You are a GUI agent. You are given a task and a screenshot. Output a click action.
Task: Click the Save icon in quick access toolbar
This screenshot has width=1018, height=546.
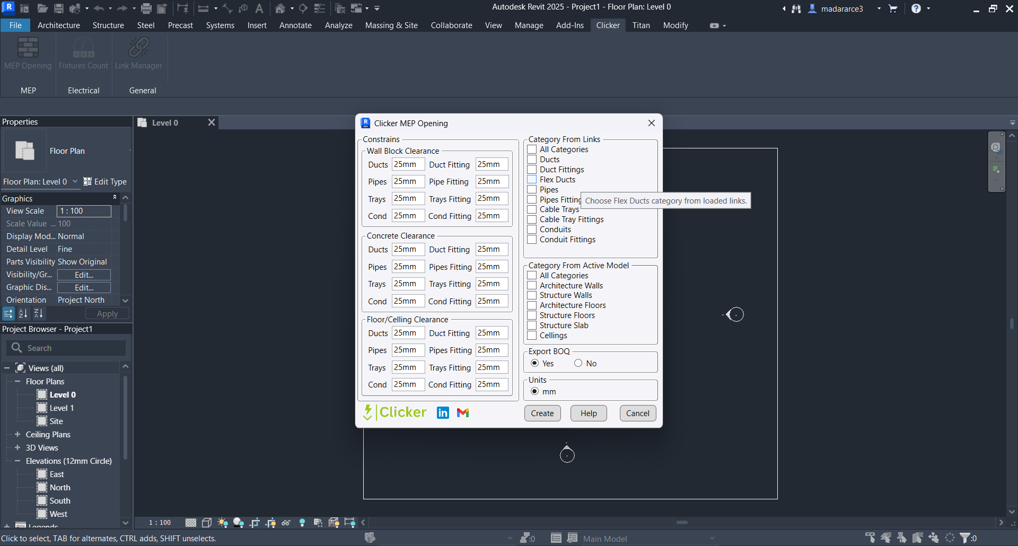tap(59, 8)
